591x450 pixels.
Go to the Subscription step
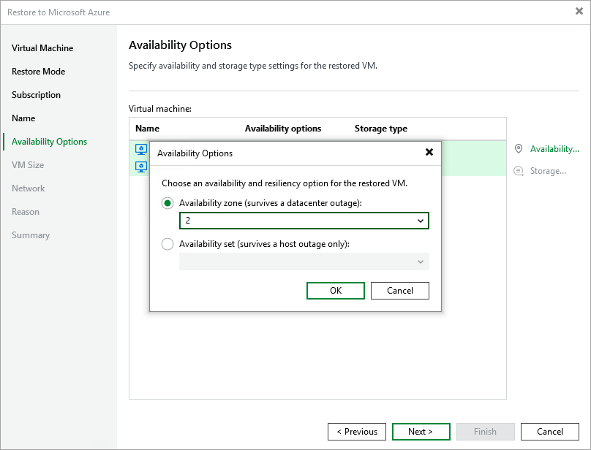click(35, 94)
